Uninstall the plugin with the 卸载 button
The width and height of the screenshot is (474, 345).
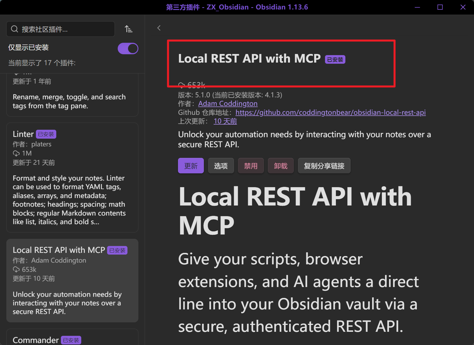click(x=280, y=166)
